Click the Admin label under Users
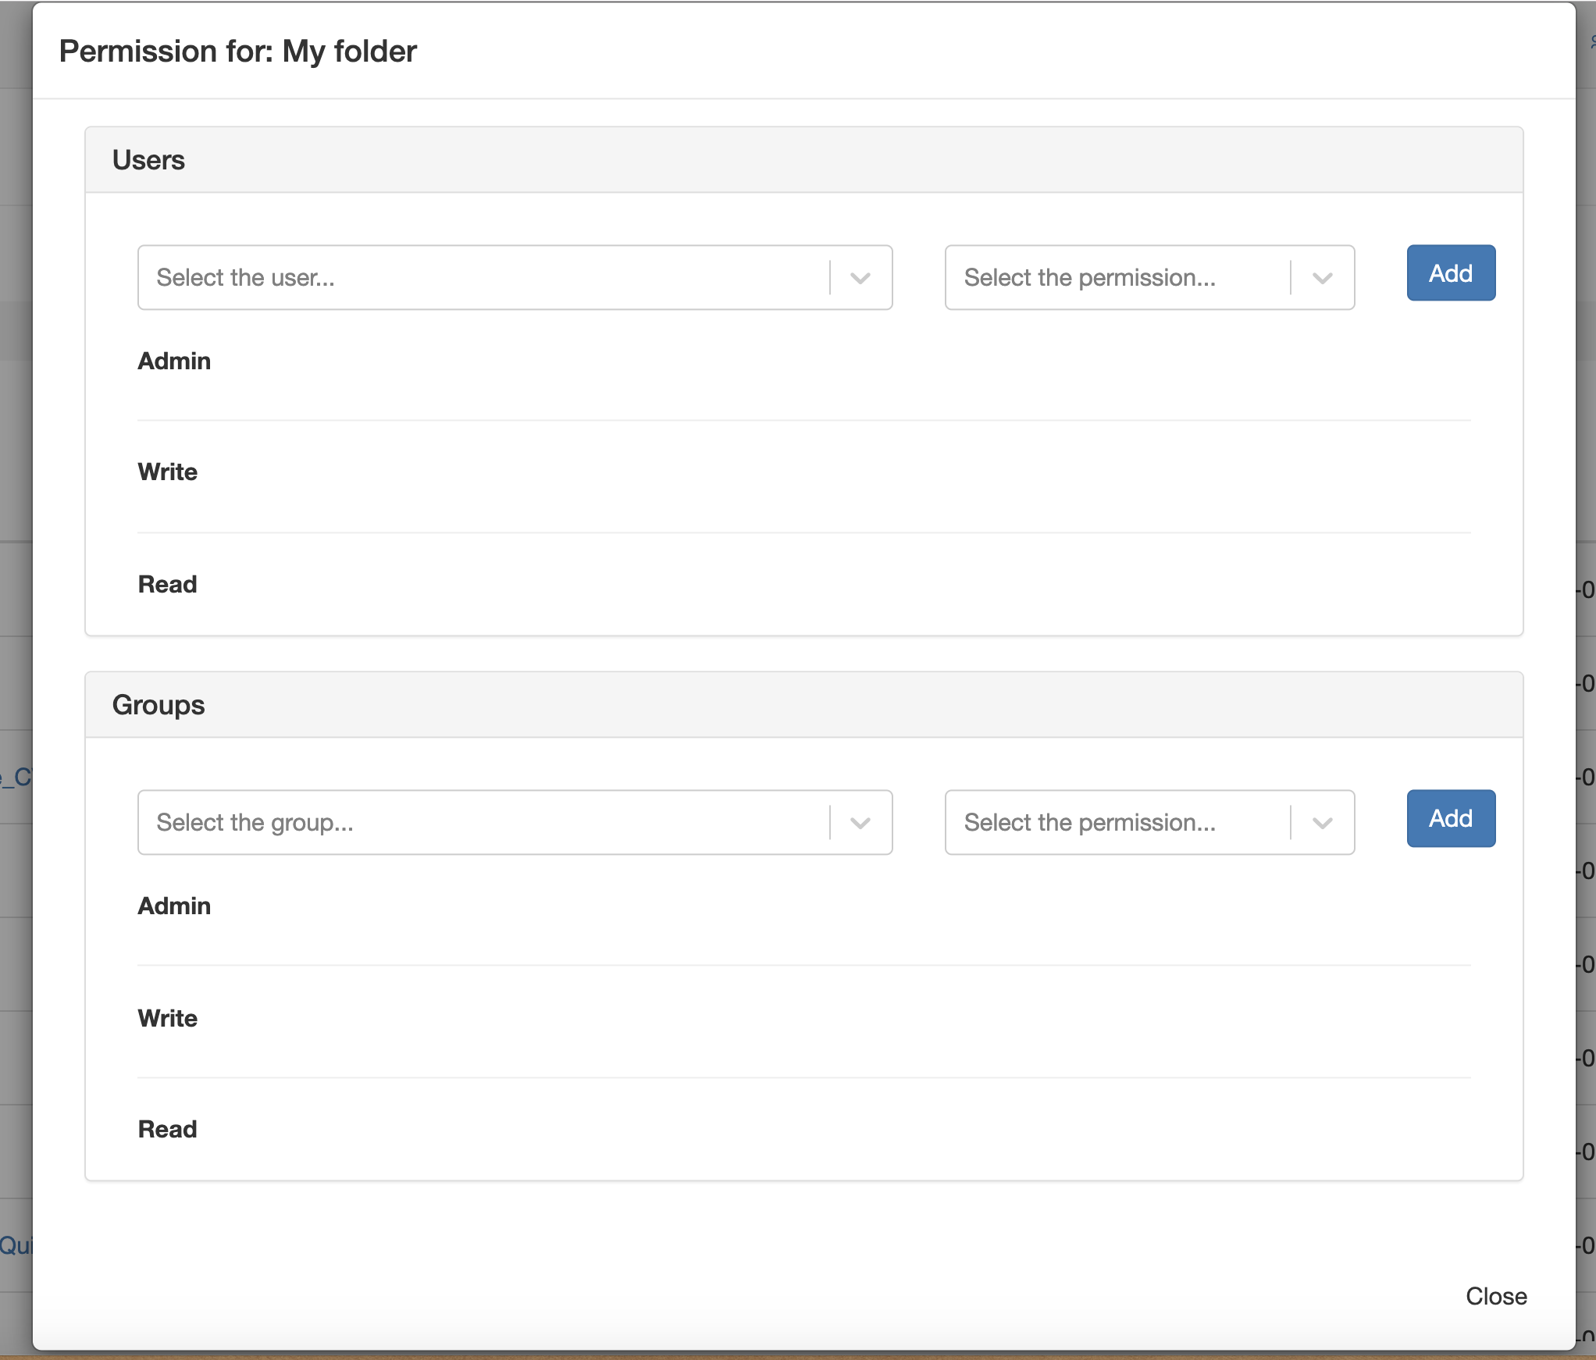1596x1360 pixels. pyautogui.click(x=174, y=361)
